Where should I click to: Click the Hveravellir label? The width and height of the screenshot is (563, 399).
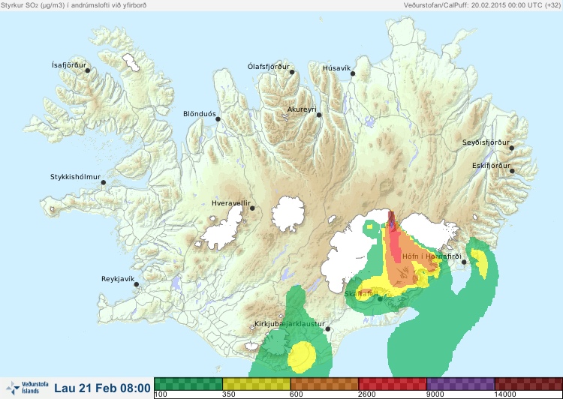click(x=231, y=203)
